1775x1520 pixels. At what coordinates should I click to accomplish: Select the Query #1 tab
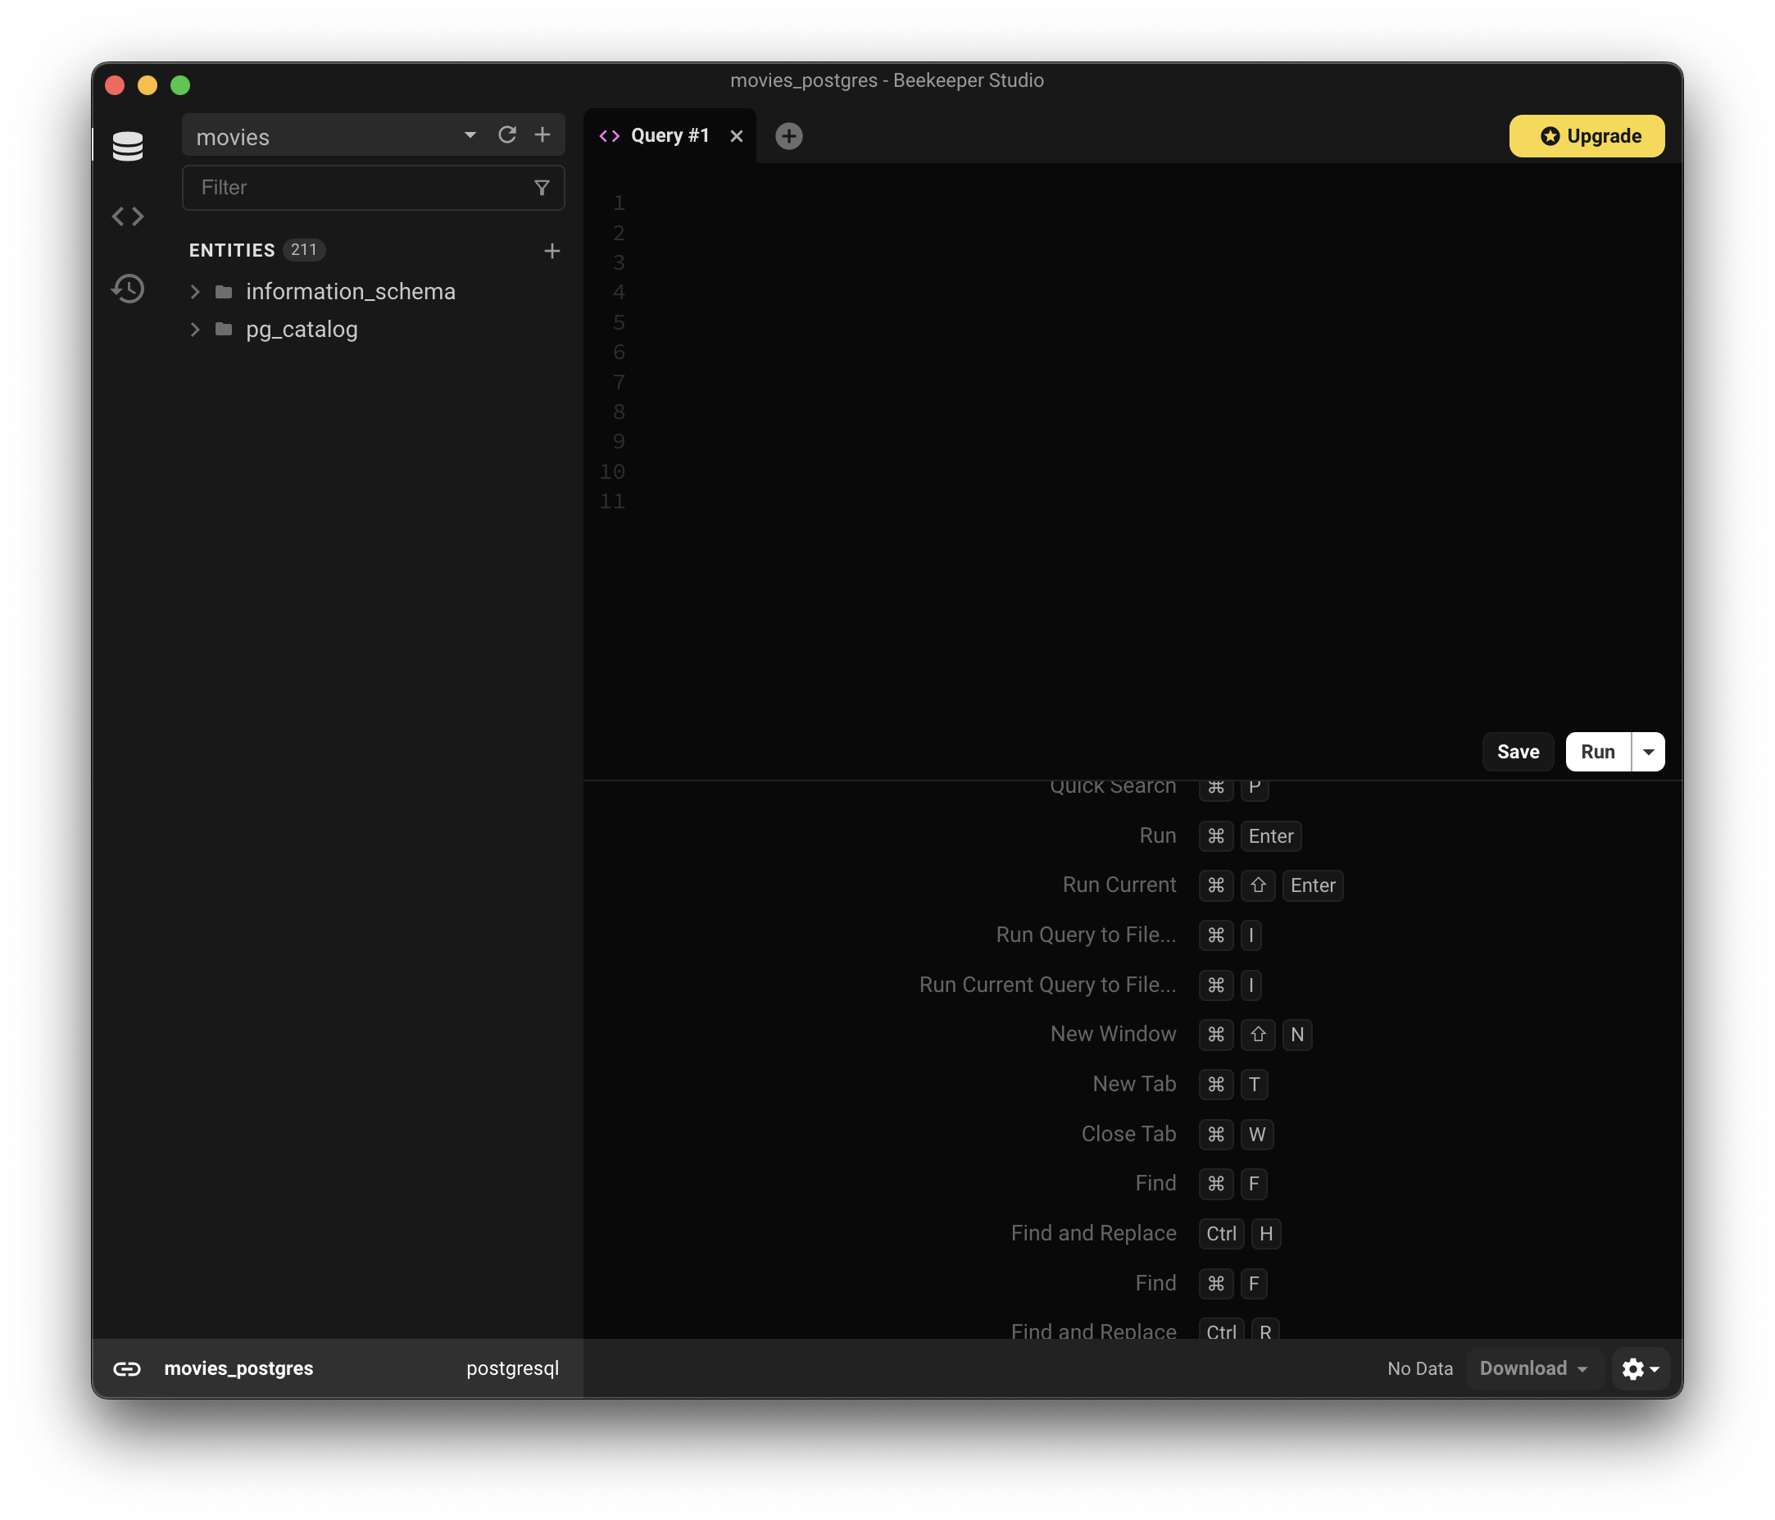point(669,136)
